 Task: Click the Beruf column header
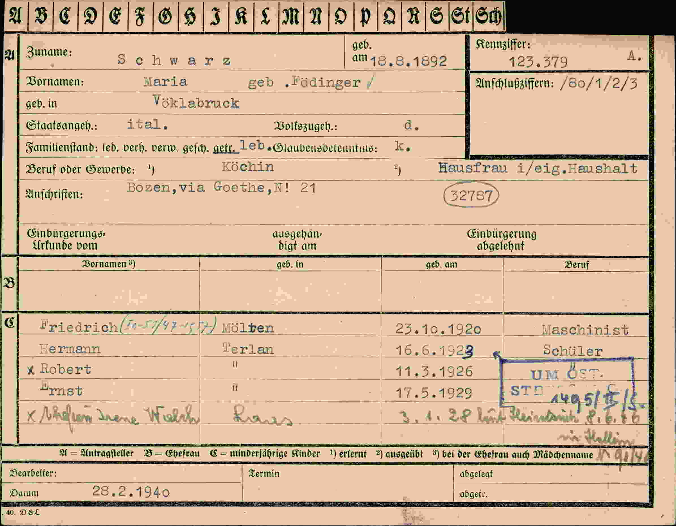(x=577, y=265)
